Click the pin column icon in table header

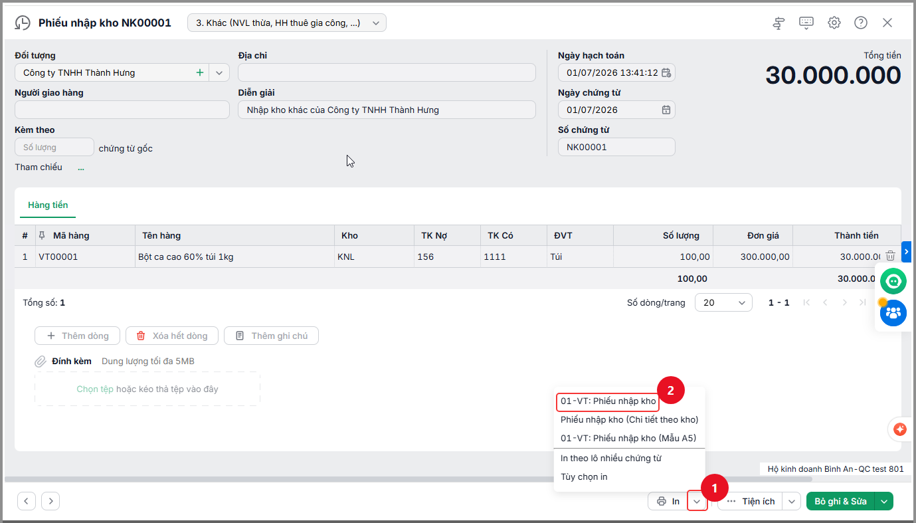click(43, 235)
